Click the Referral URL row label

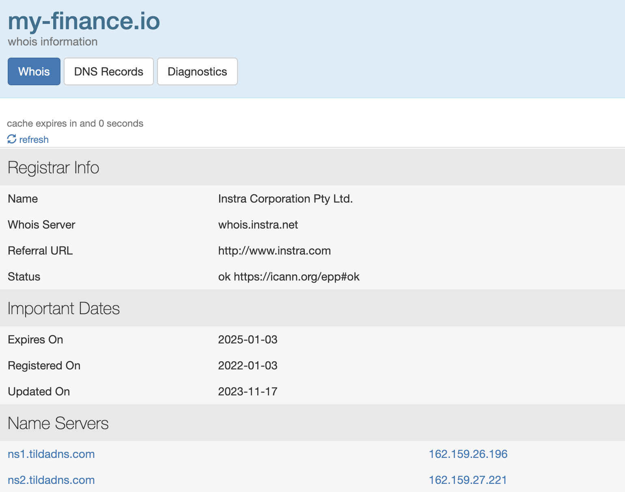[40, 250]
